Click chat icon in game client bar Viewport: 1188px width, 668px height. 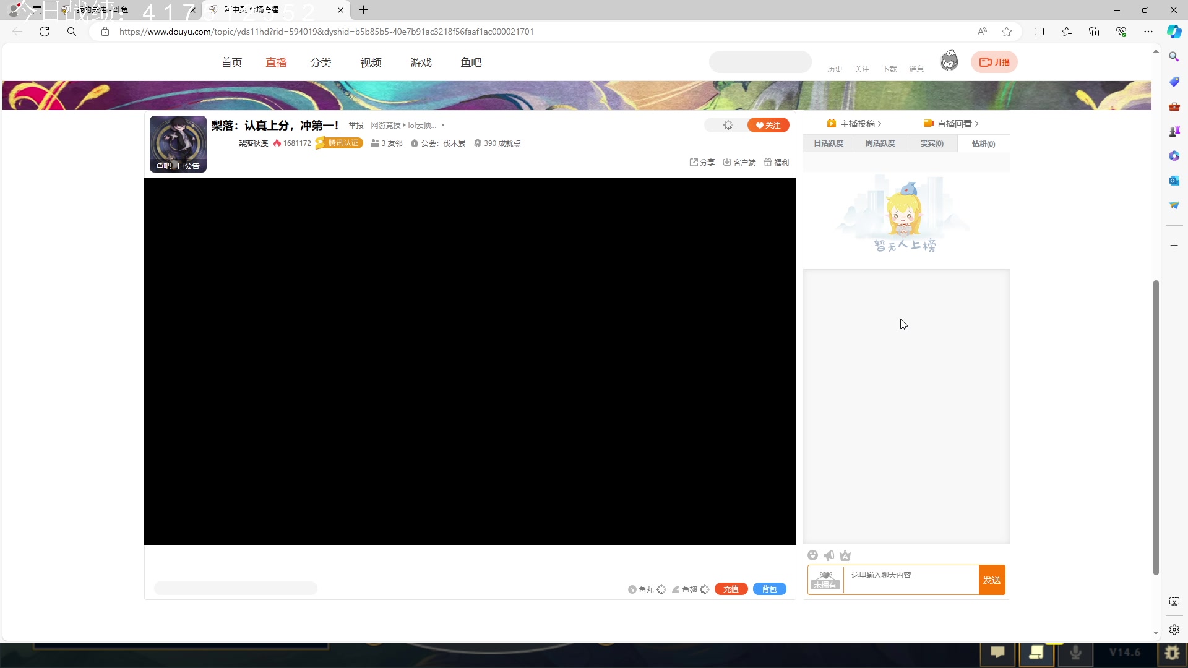click(x=997, y=653)
